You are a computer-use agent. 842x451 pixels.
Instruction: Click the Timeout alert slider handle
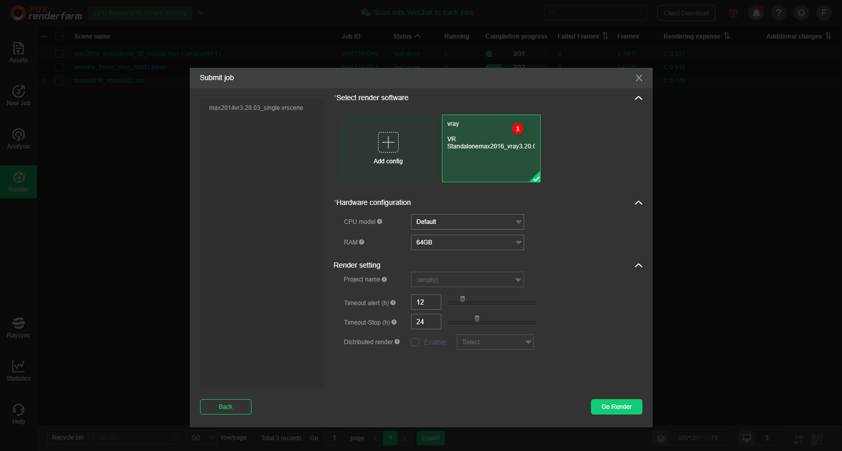462,299
